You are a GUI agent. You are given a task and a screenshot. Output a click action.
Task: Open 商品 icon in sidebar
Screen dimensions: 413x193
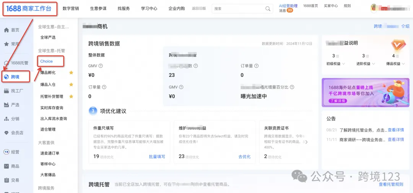pyautogui.click(x=7, y=166)
